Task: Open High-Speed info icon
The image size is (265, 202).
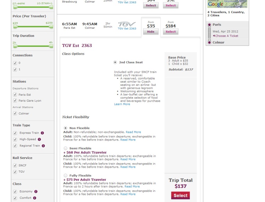Action: pos(39,139)
